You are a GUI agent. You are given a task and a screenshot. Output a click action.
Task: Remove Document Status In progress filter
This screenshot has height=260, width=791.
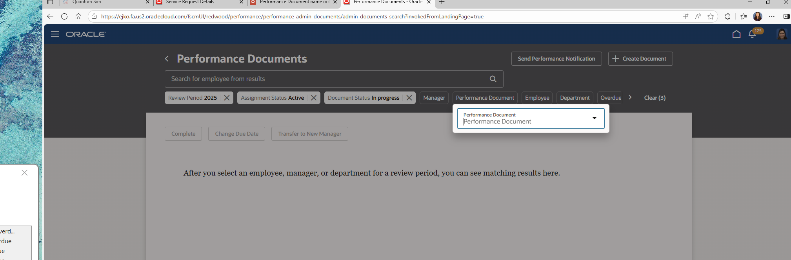[x=409, y=98]
